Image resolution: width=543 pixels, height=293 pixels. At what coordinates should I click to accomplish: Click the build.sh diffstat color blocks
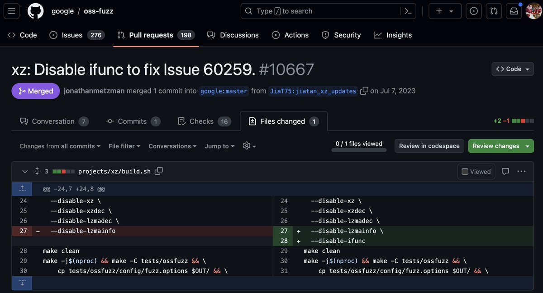[x=64, y=172]
